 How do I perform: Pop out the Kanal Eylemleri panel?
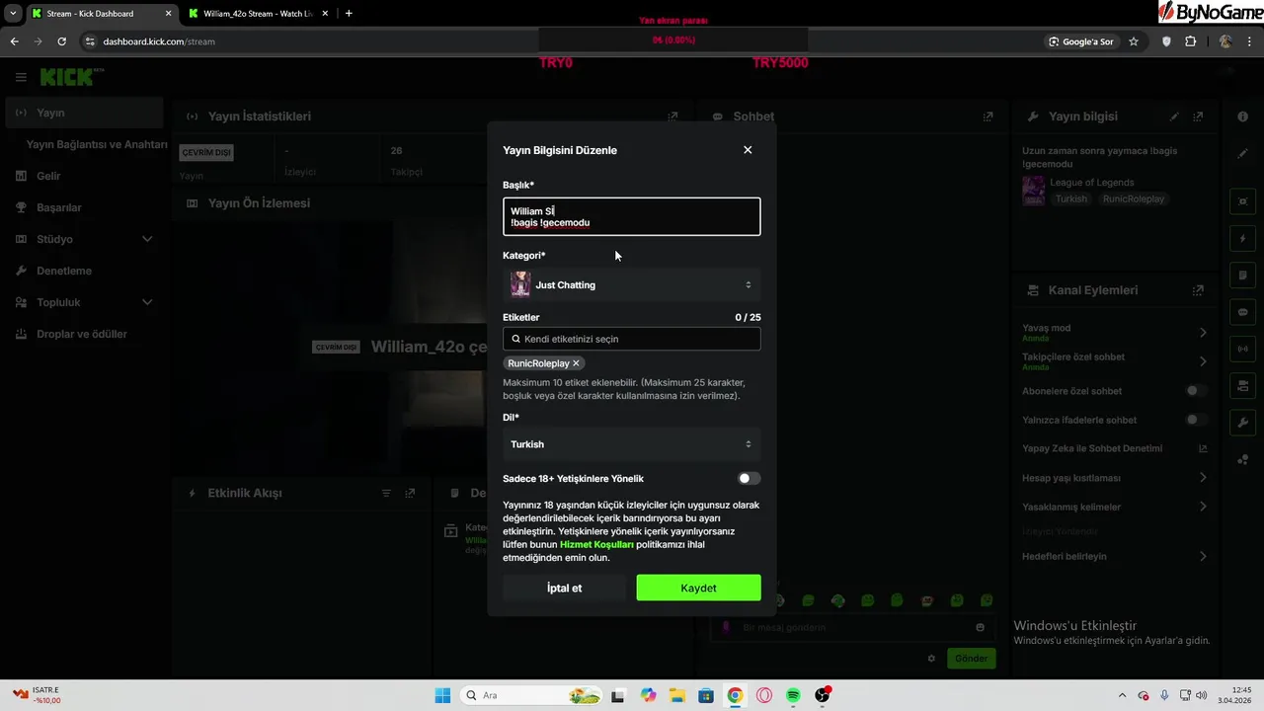(x=1198, y=290)
